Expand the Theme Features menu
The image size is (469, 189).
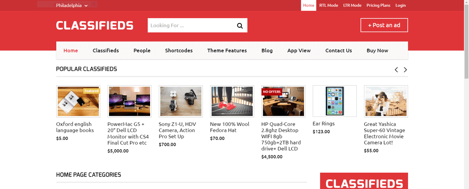227,50
